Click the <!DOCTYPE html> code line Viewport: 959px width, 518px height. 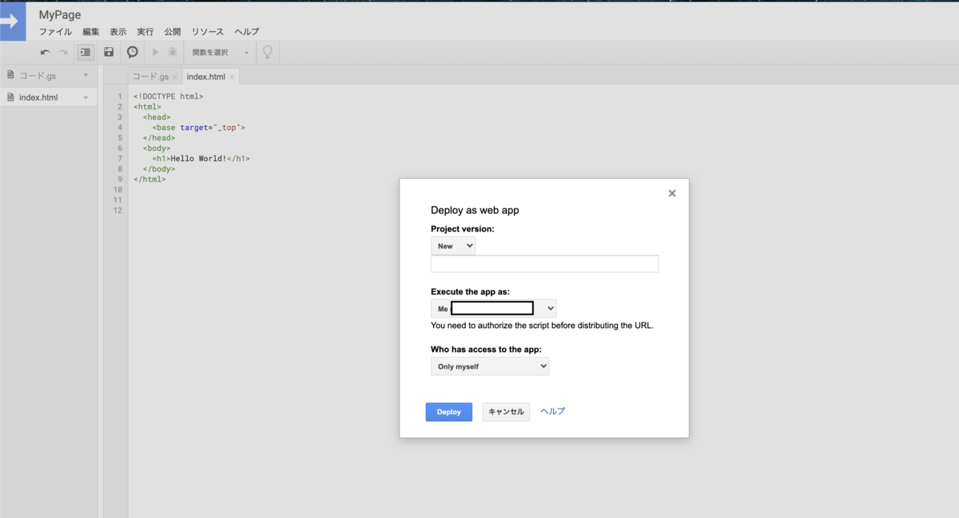169,97
